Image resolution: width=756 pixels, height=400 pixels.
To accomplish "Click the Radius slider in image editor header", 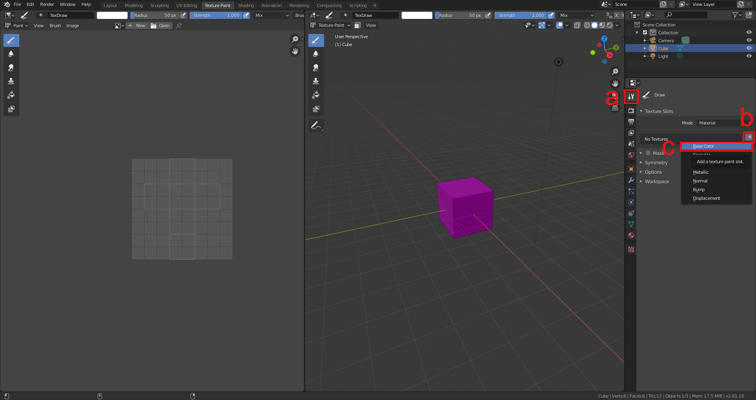I will tap(155, 15).
